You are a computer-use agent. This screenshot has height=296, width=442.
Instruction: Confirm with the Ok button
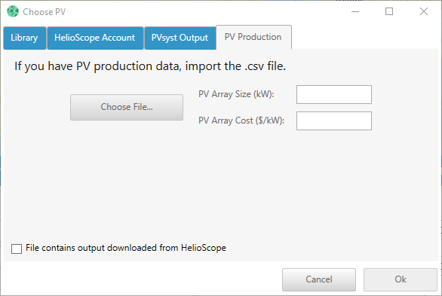click(401, 279)
